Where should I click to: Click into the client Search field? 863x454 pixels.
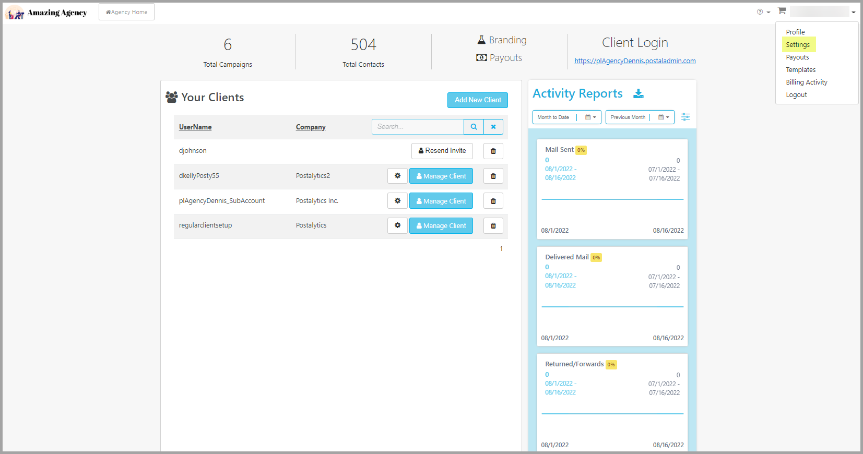click(x=418, y=127)
